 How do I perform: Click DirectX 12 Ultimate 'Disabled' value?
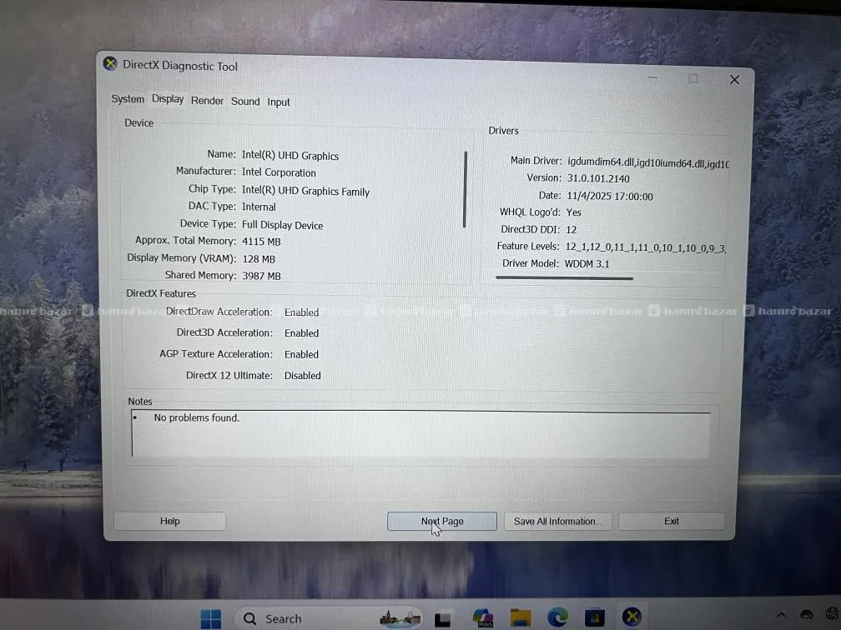click(x=303, y=376)
